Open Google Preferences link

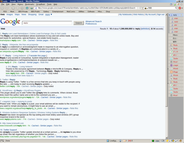click(x=91, y=24)
